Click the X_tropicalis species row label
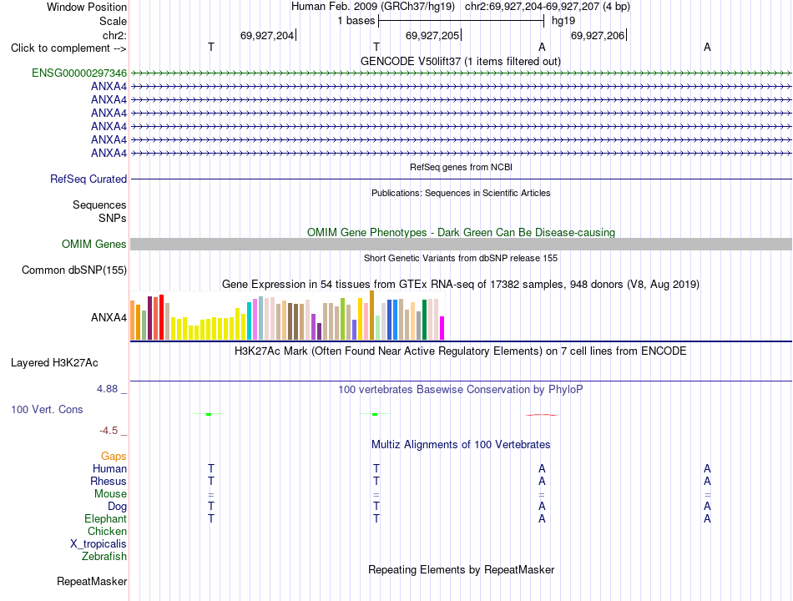Image resolution: width=793 pixels, height=601 pixels. (98, 544)
